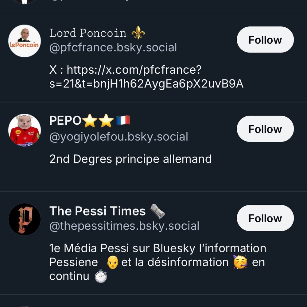Click the PEPO bear-mascot avatar
Screen dimensions: 307x307
pyautogui.click(x=24, y=130)
